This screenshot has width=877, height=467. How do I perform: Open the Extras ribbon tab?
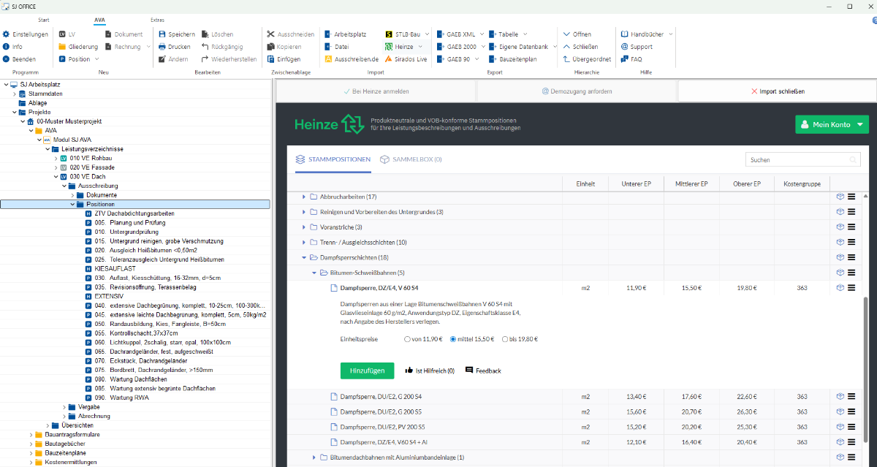[x=157, y=20]
